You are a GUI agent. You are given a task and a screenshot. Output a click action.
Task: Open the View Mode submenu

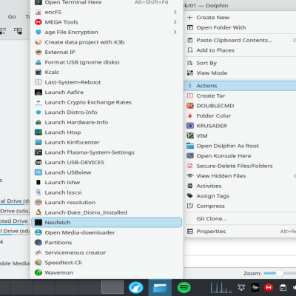tap(240, 73)
